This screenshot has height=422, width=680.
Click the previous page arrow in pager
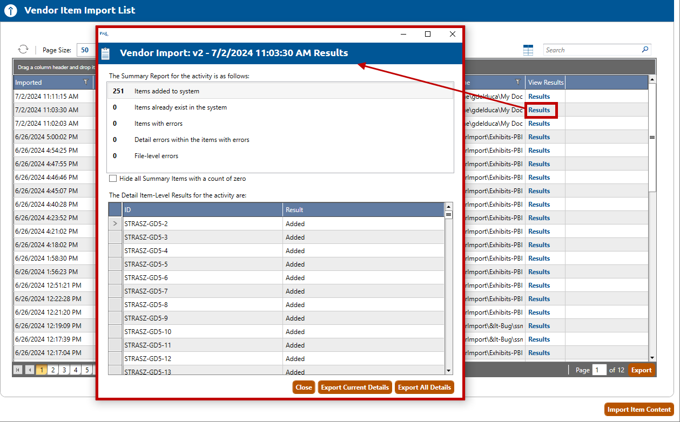30,370
